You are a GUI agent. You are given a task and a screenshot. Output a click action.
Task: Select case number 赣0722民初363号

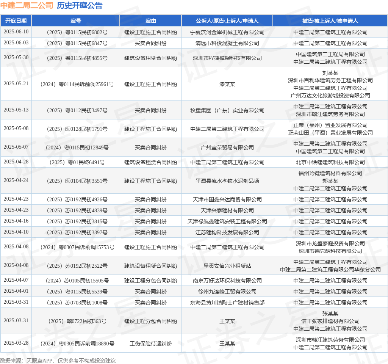pos(77,321)
